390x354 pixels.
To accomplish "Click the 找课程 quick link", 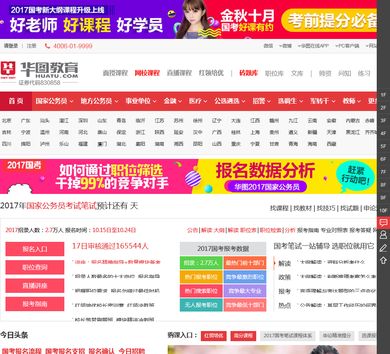I will (279, 208).
